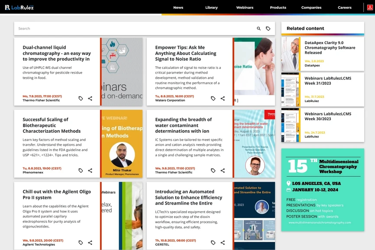Share the Empower Tips webinar
Image resolution: width=375 pixels, height=250 pixels.
coord(223,98)
